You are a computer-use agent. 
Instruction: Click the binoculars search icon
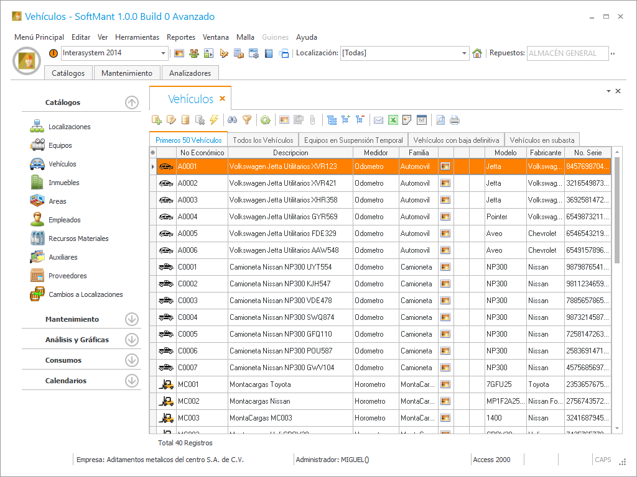pyautogui.click(x=232, y=120)
